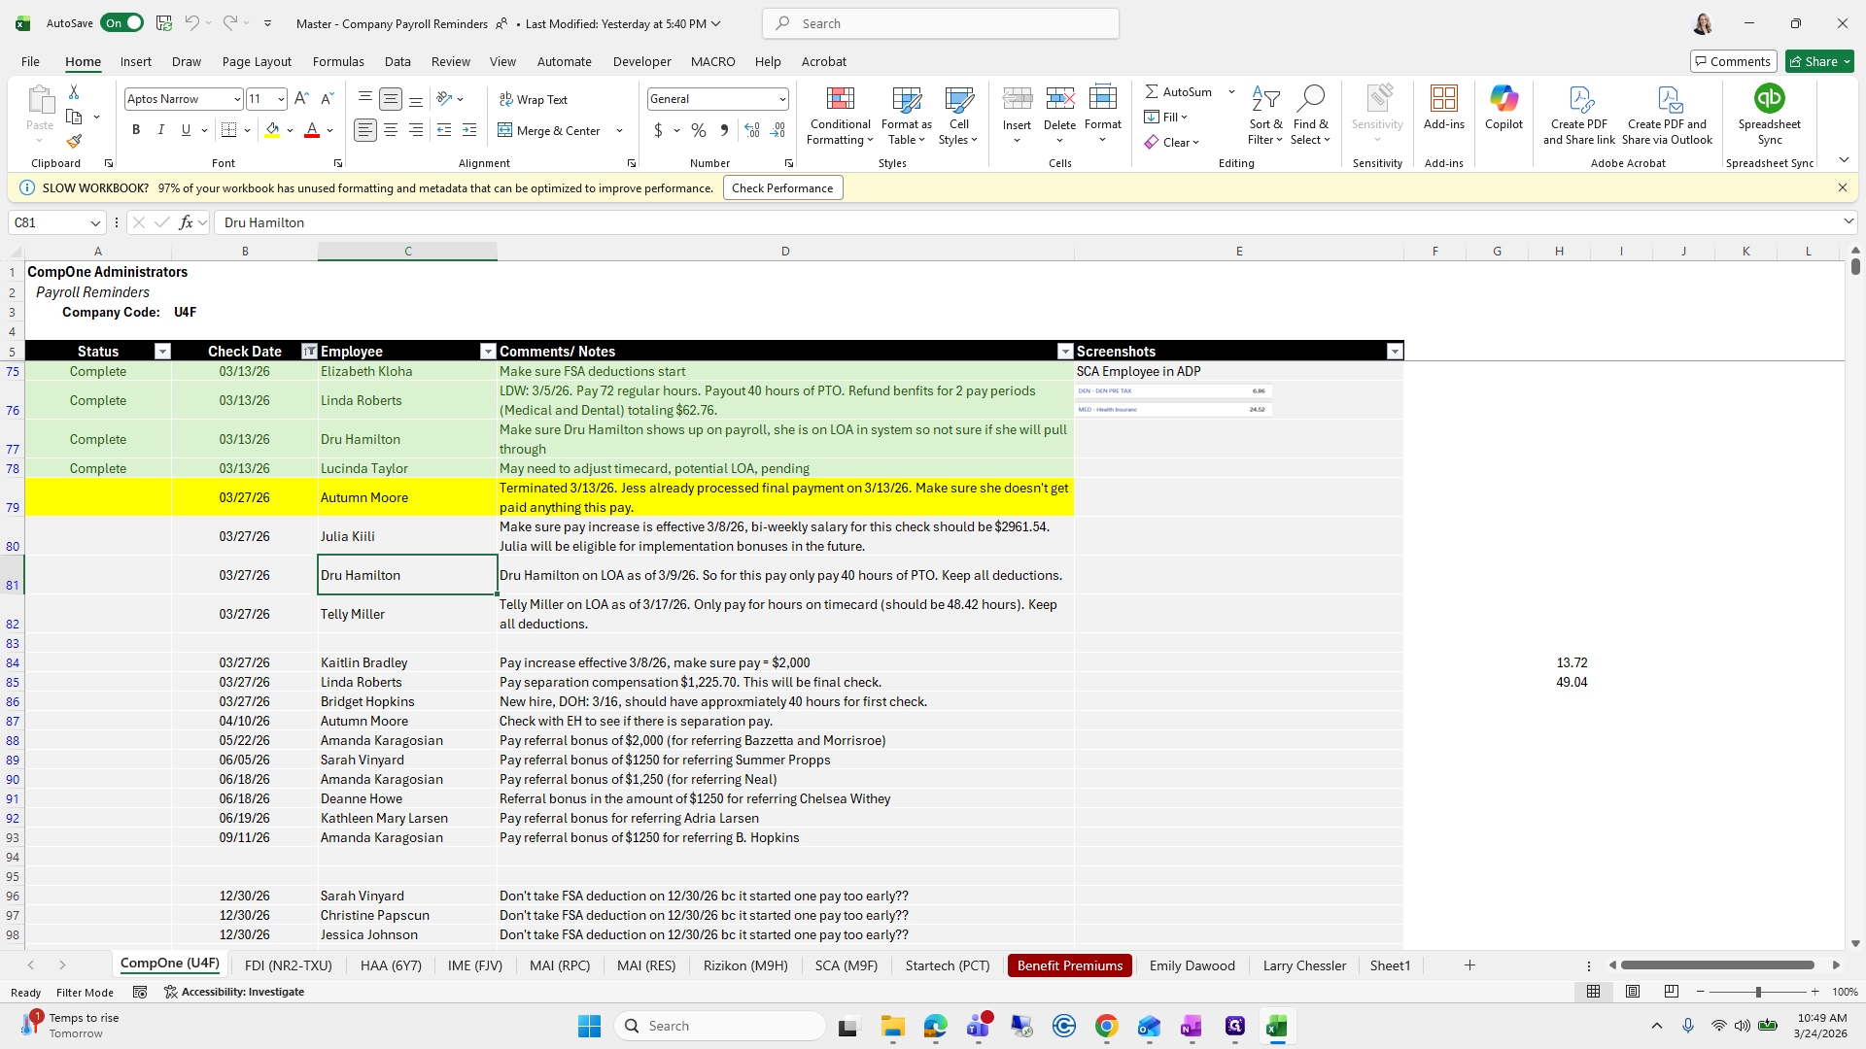Open the Copilot icon in the ribbon
The image size is (1866, 1049).
tap(1503, 107)
